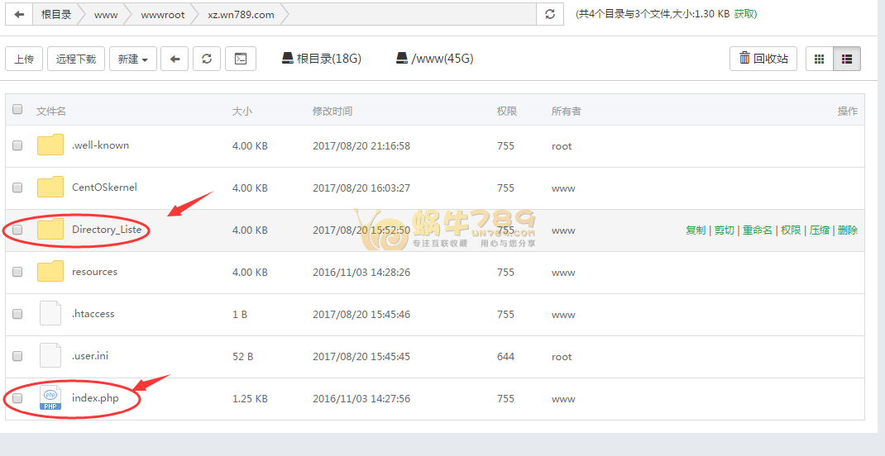Click the toolbar back arrow button
The image size is (885, 456).
coord(175,59)
